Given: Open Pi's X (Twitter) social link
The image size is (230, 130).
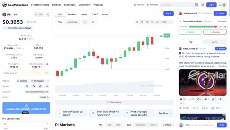Looking at the screenshot, I should point(27,86).
